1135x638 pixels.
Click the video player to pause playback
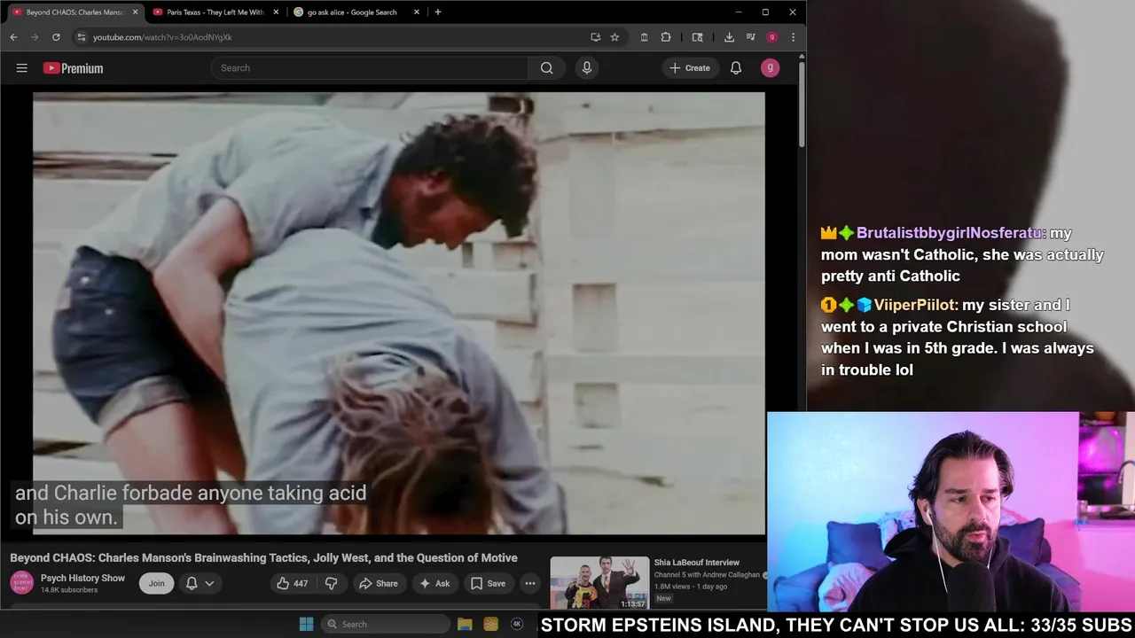399,314
